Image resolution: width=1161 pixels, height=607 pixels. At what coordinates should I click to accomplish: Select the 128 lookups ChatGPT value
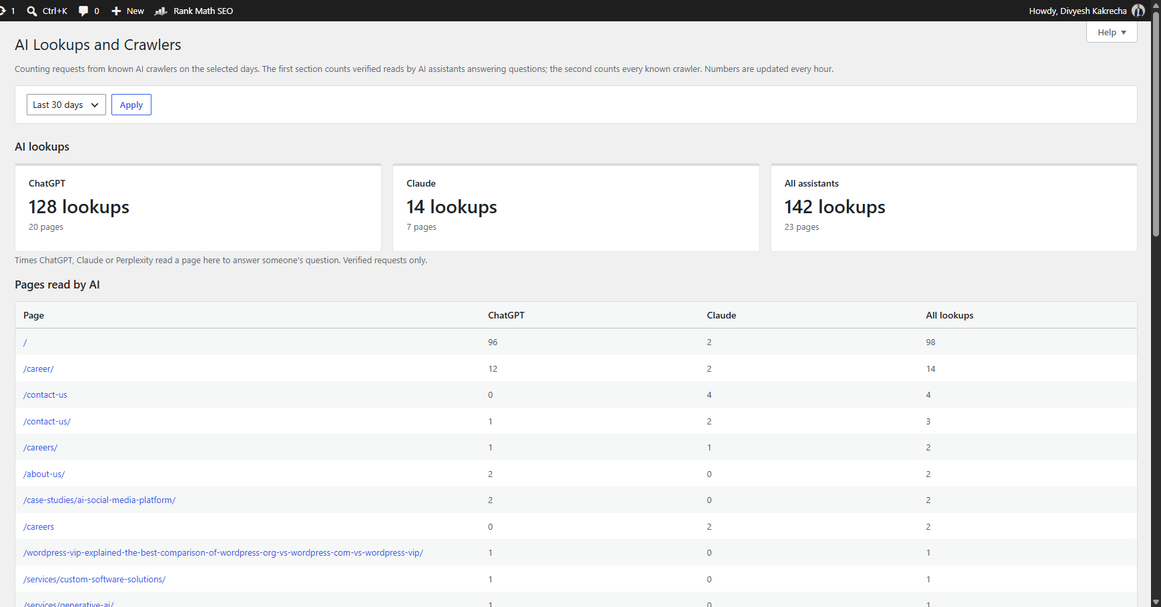tap(79, 207)
